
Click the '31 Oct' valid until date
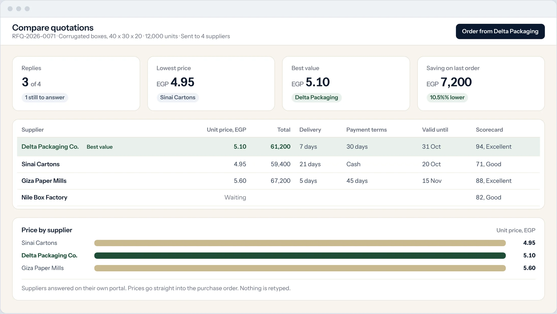(x=431, y=147)
